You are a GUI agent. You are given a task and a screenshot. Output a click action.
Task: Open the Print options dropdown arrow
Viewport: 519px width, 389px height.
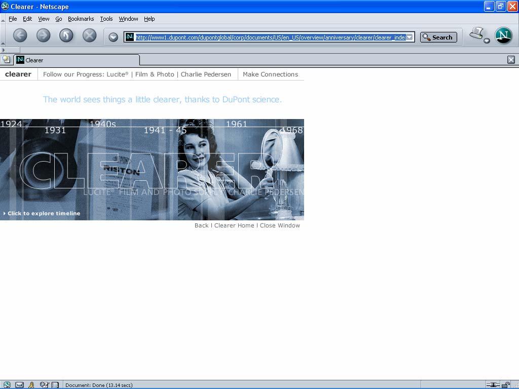point(487,41)
